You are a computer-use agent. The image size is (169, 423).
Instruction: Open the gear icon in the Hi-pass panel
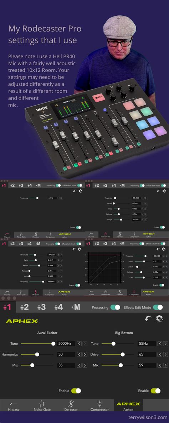point(80,191)
